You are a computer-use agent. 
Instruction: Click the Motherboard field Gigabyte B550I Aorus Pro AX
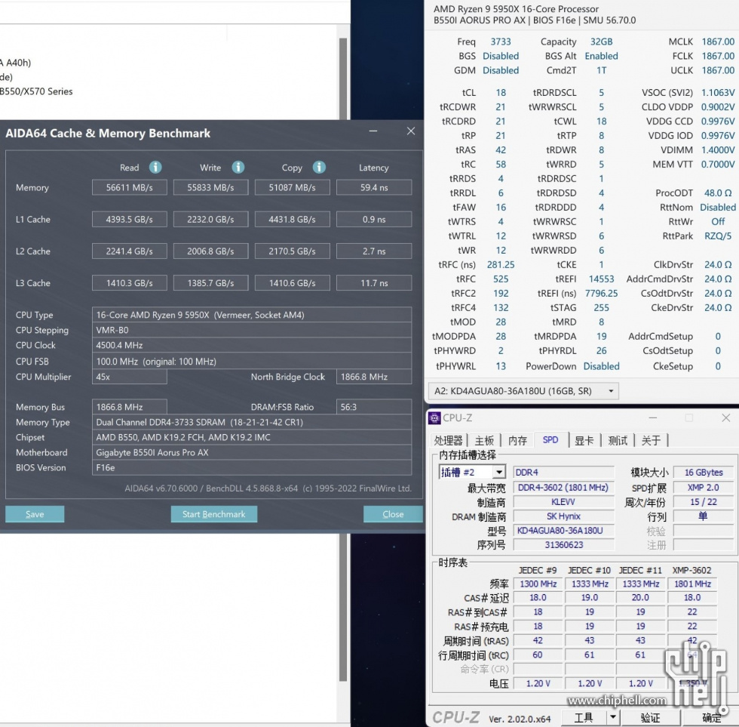coord(252,452)
